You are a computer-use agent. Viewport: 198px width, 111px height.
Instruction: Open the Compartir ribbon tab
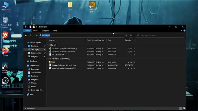45,31
